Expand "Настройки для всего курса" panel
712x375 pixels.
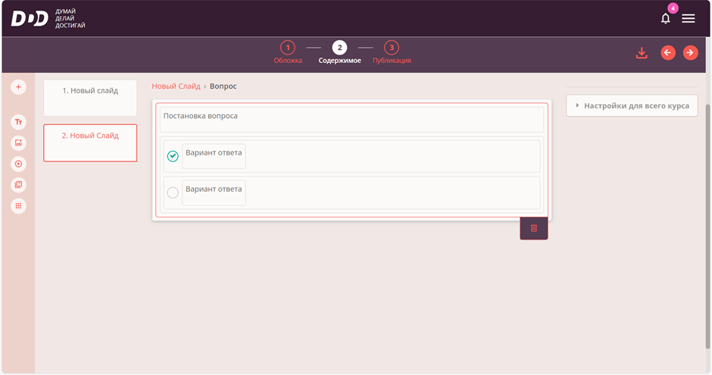632,105
